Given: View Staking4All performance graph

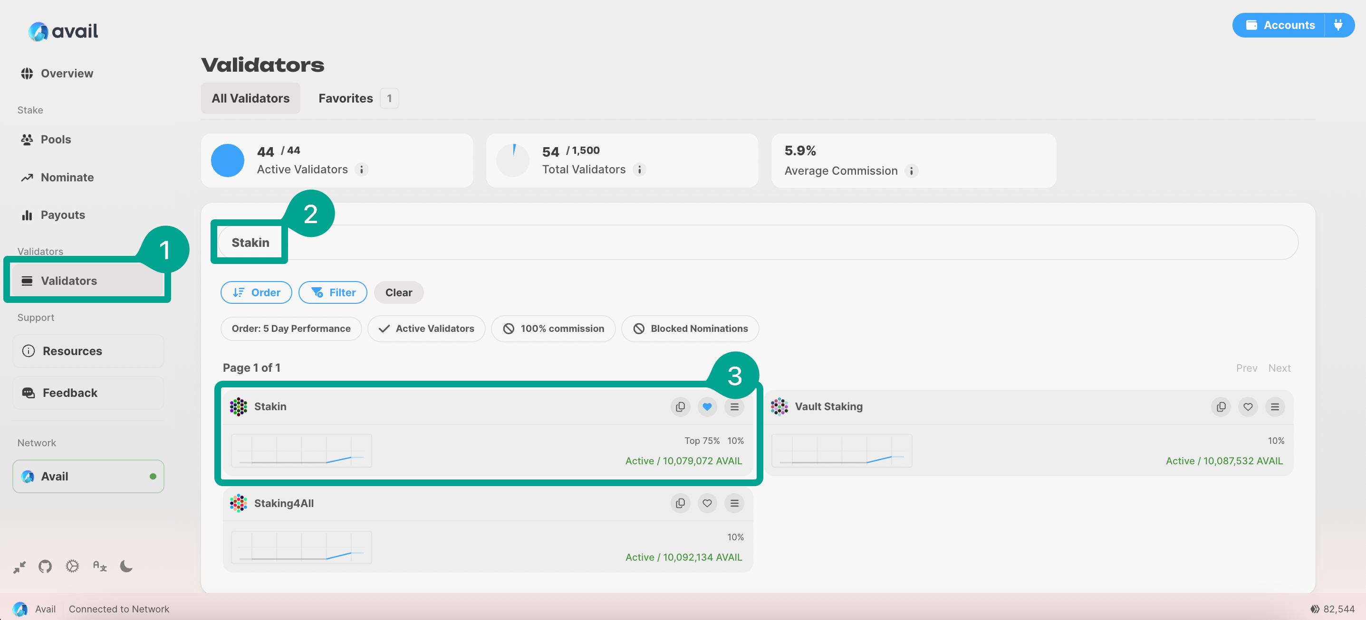Looking at the screenshot, I should [x=302, y=547].
